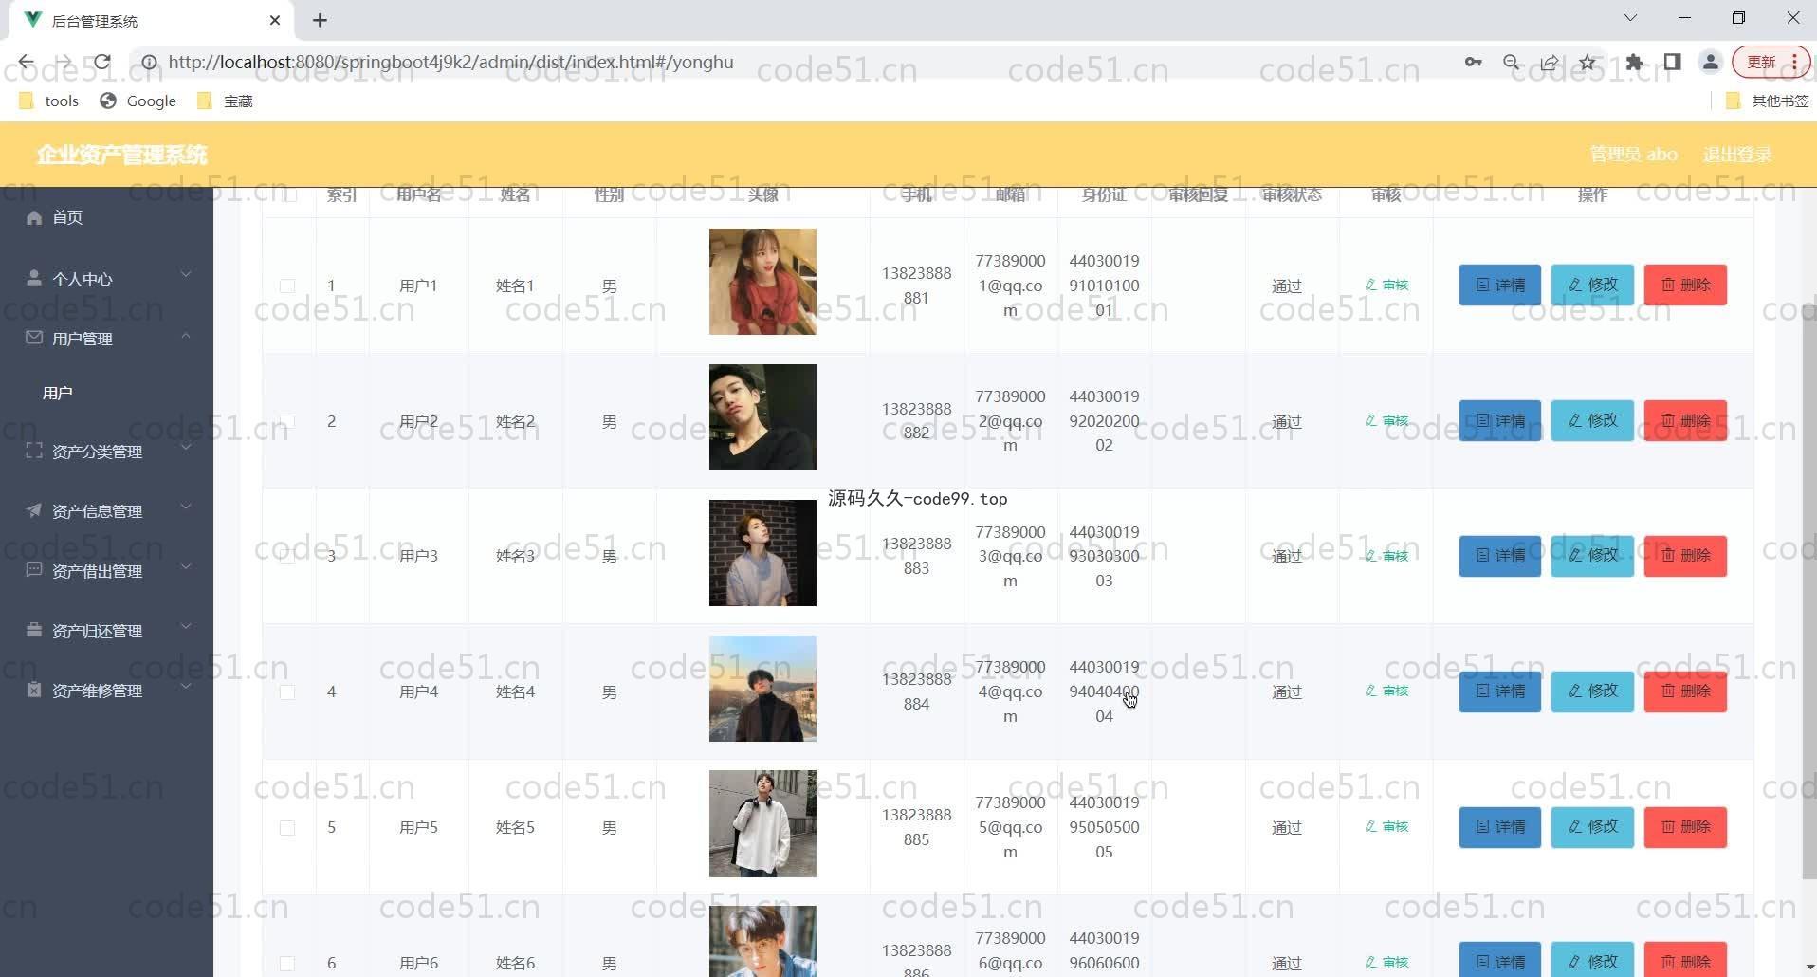The width and height of the screenshot is (1817, 977).
Task: Click the avatar photo of 用户1
Action: (x=762, y=282)
